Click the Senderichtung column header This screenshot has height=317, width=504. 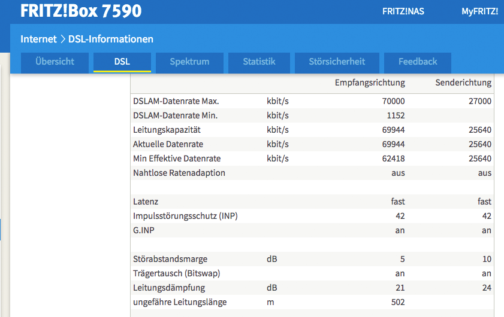[463, 83]
